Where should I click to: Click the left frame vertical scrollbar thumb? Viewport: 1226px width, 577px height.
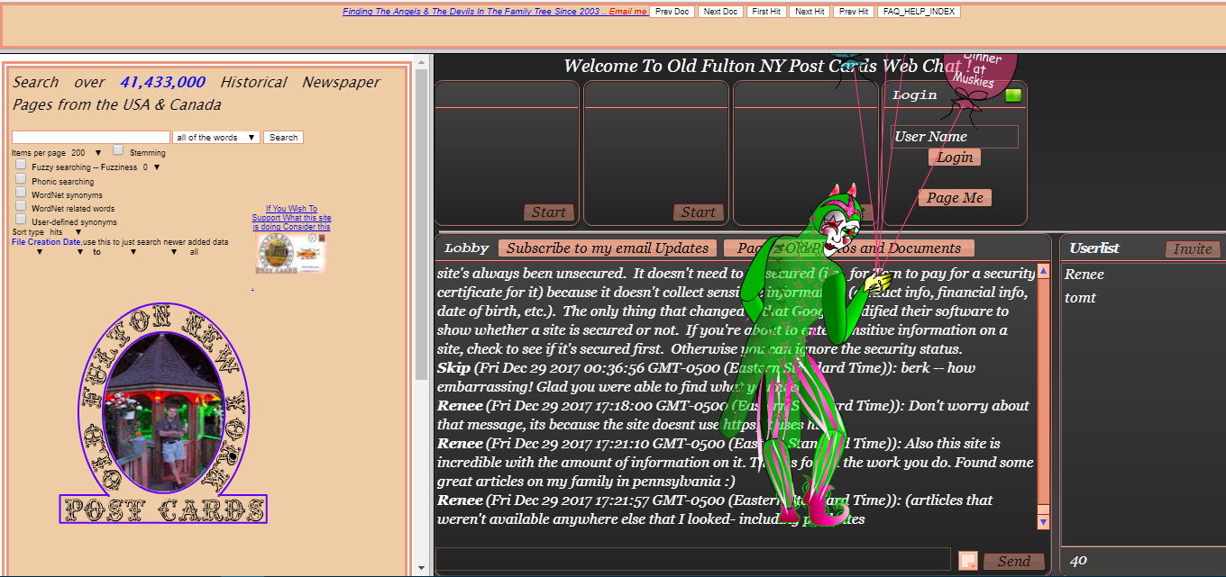(420, 225)
